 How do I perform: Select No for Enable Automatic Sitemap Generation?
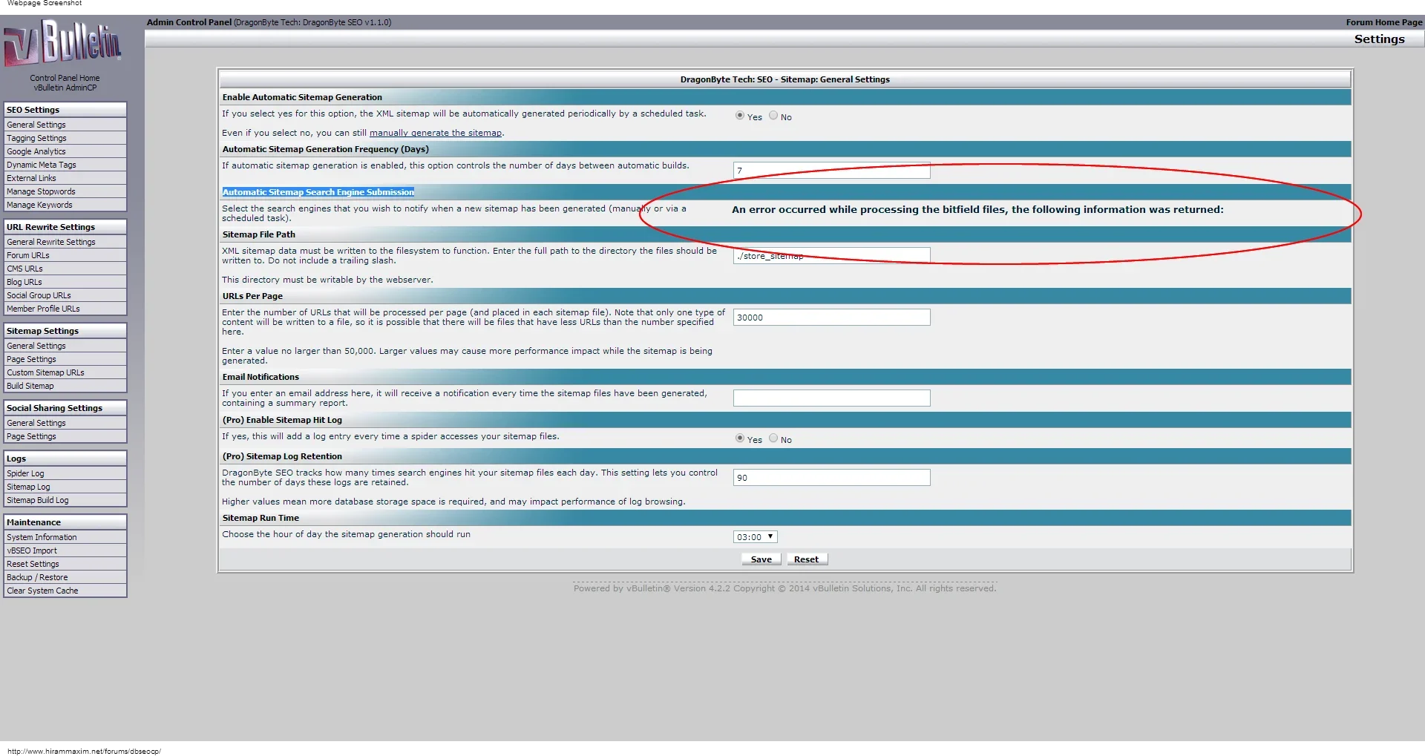coord(773,116)
